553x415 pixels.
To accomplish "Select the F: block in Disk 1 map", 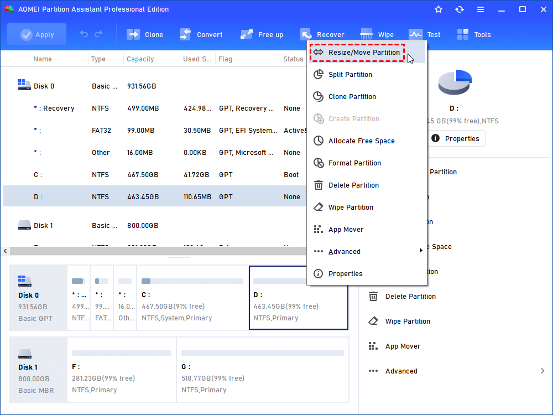I will coord(122,370).
